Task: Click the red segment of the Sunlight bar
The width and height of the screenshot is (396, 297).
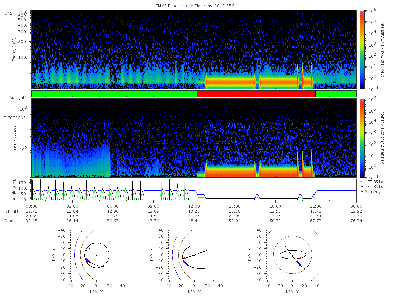Action: (x=256, y=94)
